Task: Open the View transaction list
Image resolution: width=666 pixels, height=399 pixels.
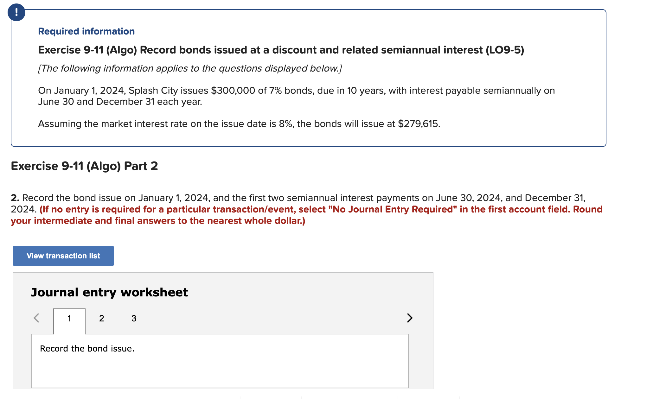Action: tap(63, 256)
